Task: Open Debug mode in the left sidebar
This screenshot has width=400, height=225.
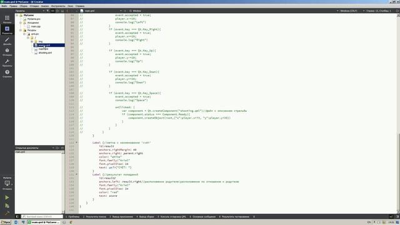Action: 7,52
